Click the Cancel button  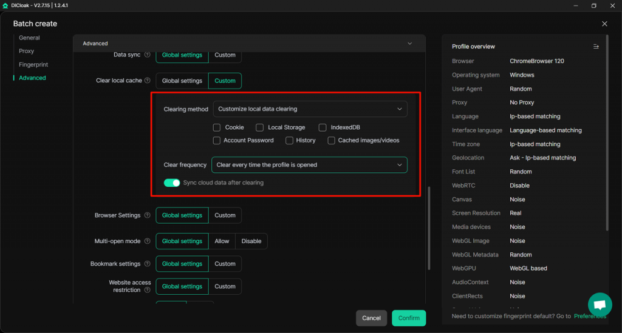tap(371, 318)
